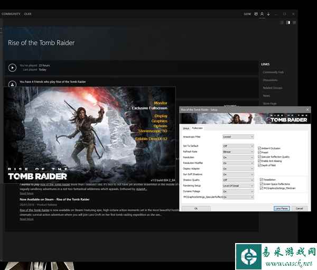Click the highlighted button left of Cancel

click(282, 209)
